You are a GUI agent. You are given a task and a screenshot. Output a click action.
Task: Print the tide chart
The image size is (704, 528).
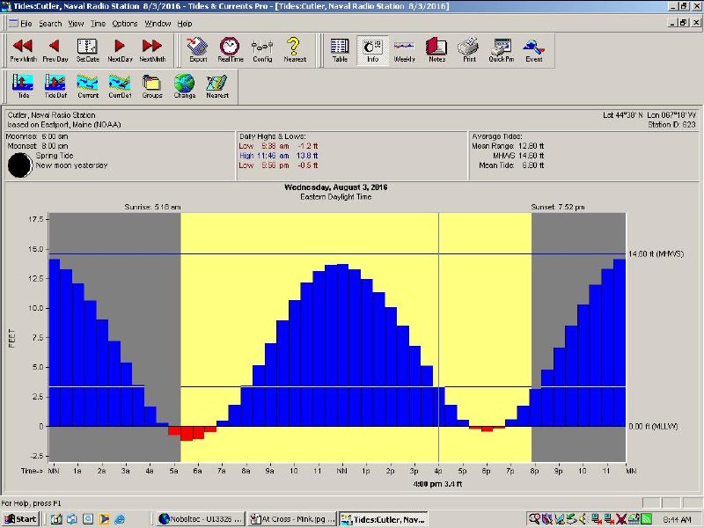pos(469,49)
